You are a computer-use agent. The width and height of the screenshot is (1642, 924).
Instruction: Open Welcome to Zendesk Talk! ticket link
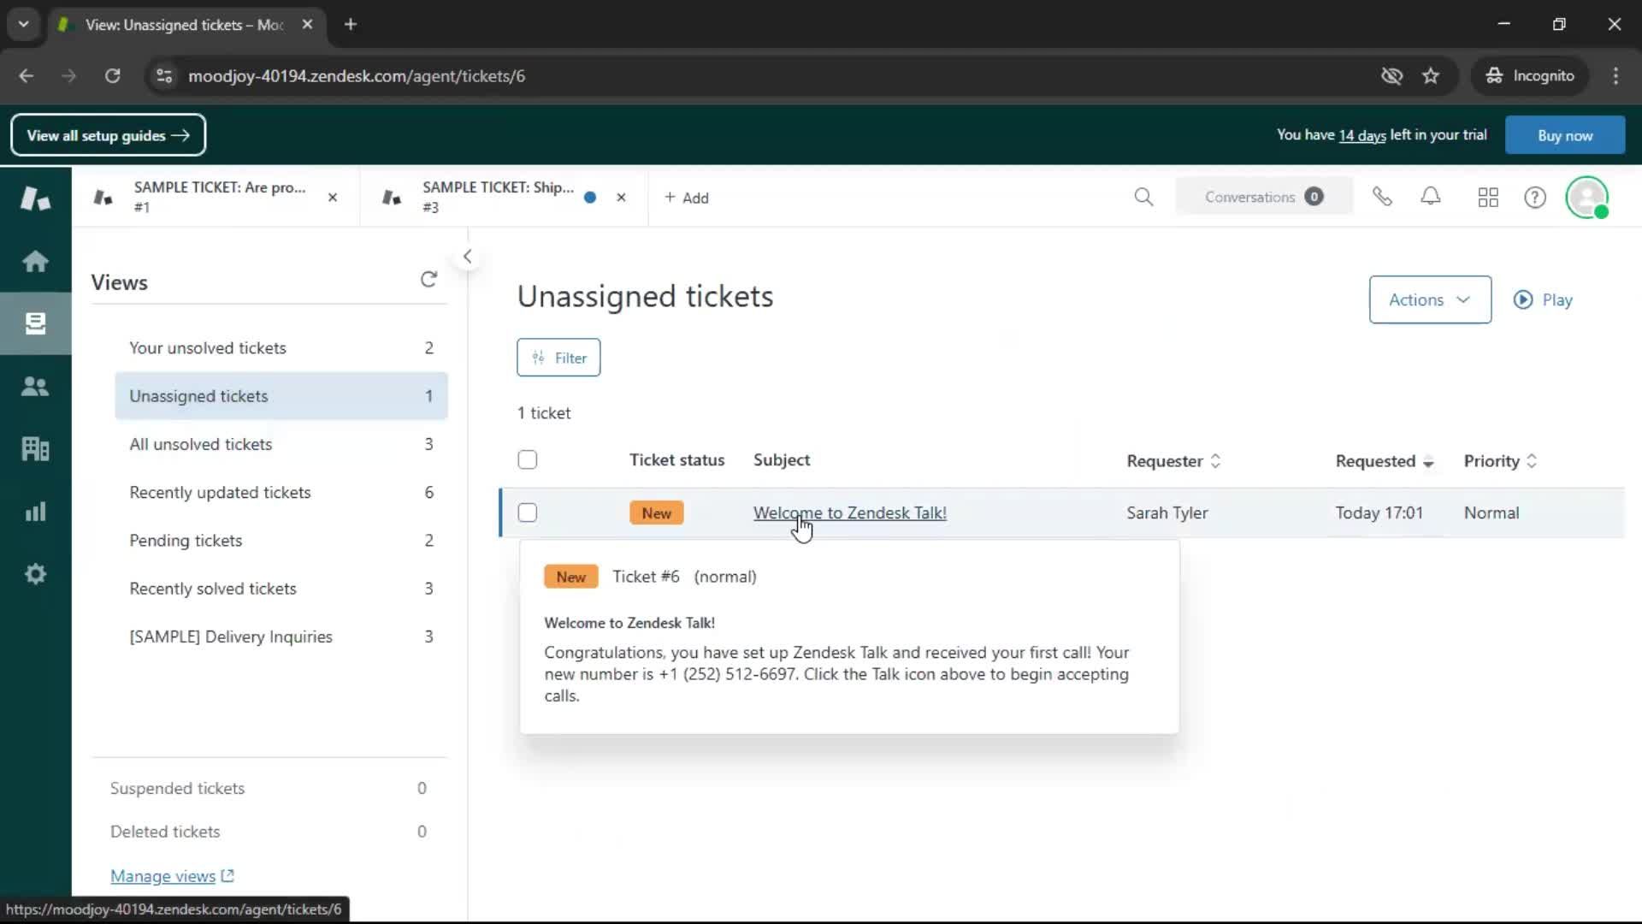tap(850, 513)
